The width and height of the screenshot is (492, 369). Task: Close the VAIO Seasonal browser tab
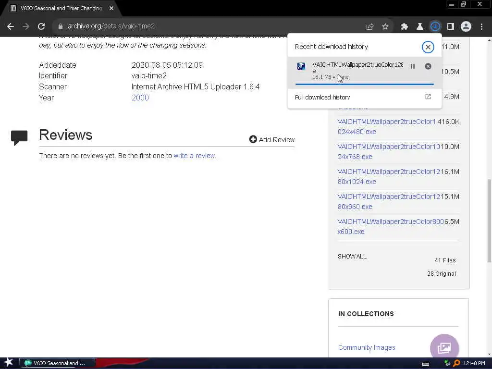coord(111,8)
